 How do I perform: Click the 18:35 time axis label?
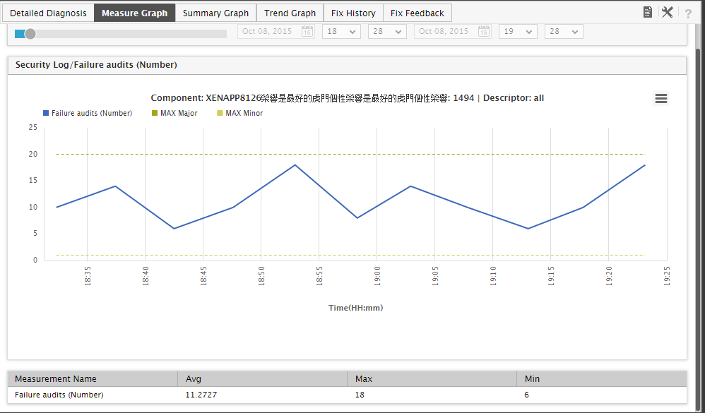pos(88,276)
